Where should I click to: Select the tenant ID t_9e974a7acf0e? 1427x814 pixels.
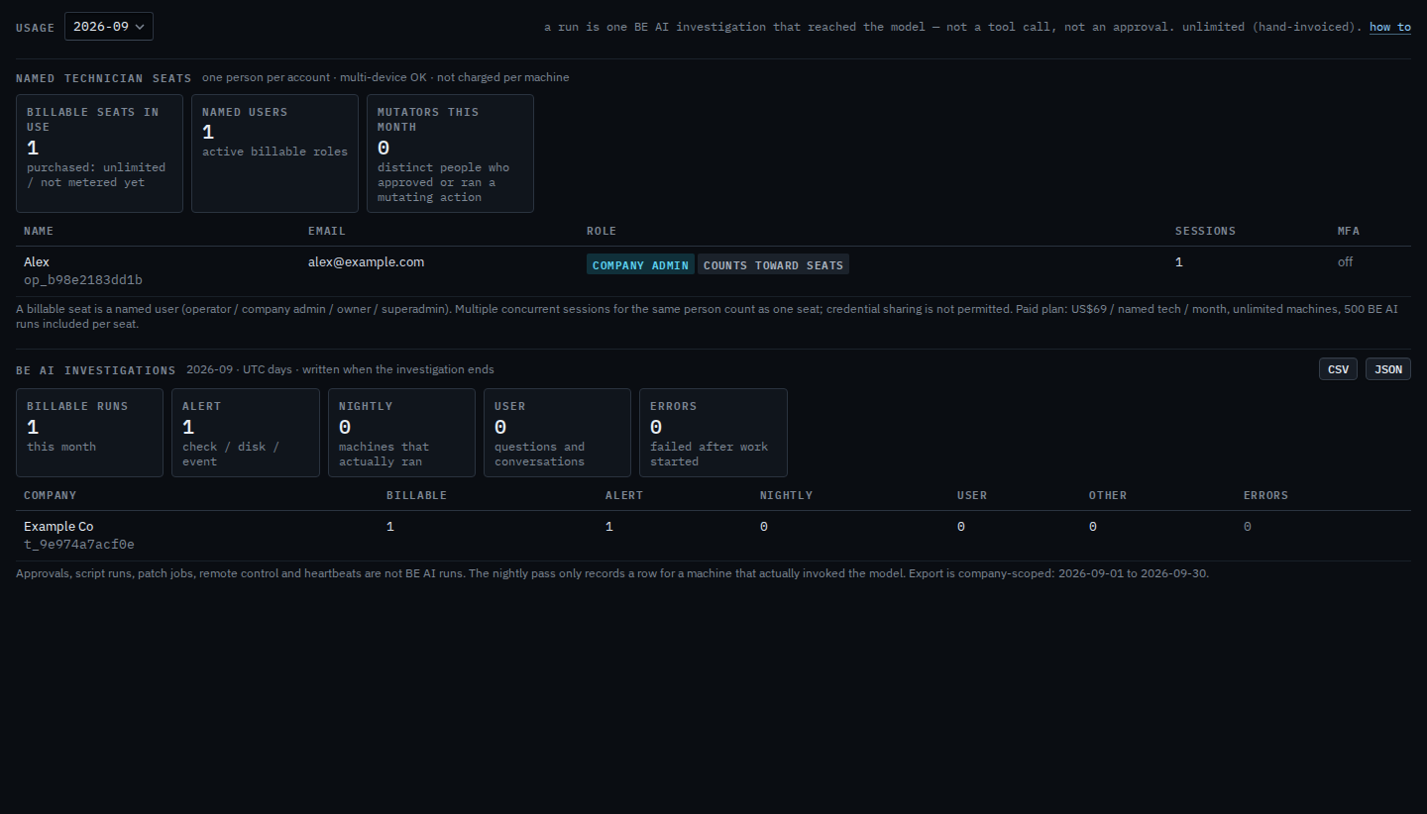pyautogui.click(x=79, y=545)
